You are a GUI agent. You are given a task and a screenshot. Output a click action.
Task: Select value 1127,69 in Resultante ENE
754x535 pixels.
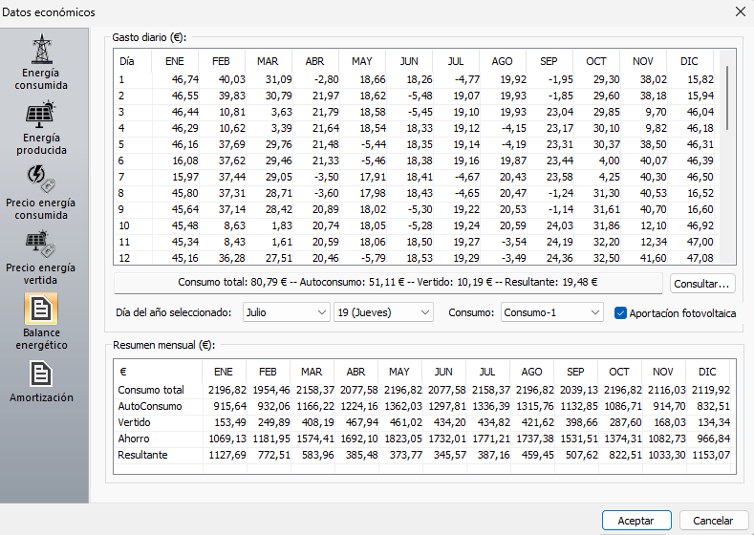(x=227, y=455)
